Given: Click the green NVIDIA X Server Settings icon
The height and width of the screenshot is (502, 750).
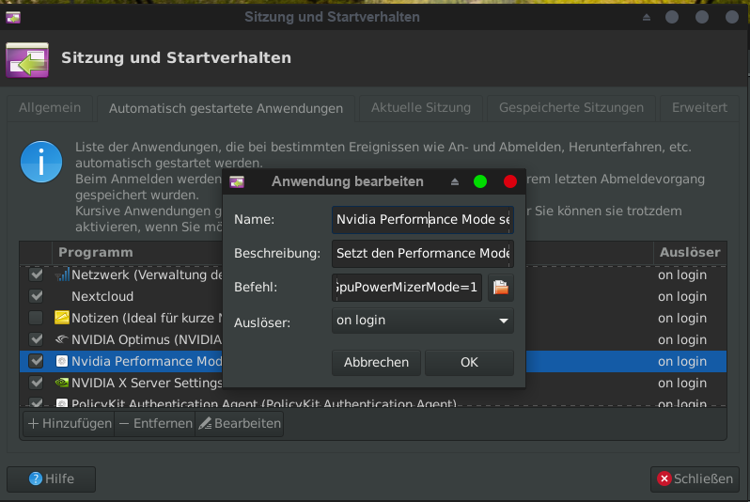Looking at the screenshot, I should coord(63,383).
